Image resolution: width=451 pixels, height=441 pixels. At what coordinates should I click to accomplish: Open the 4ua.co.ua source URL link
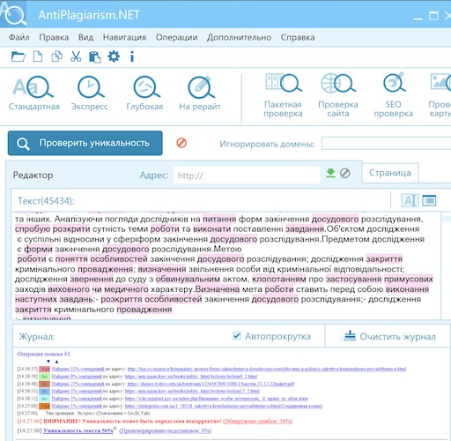(x=267, y=369)
